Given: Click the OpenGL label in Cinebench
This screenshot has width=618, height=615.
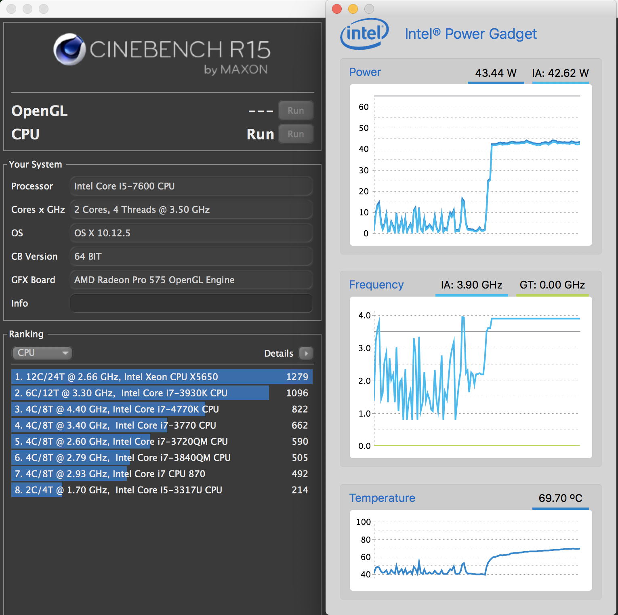Looking at the screenshot, I should pos(40,111).
